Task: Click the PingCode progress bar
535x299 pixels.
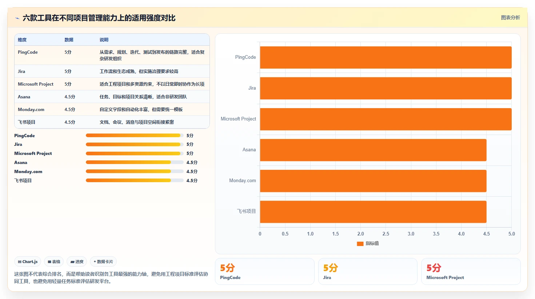Action: pyautogui.click(x=135, y=135)
